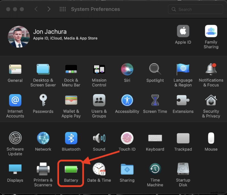Viewport: 227px width, 195px height.
Task: Open Bluetooth settings
Action: click(71, 139)
